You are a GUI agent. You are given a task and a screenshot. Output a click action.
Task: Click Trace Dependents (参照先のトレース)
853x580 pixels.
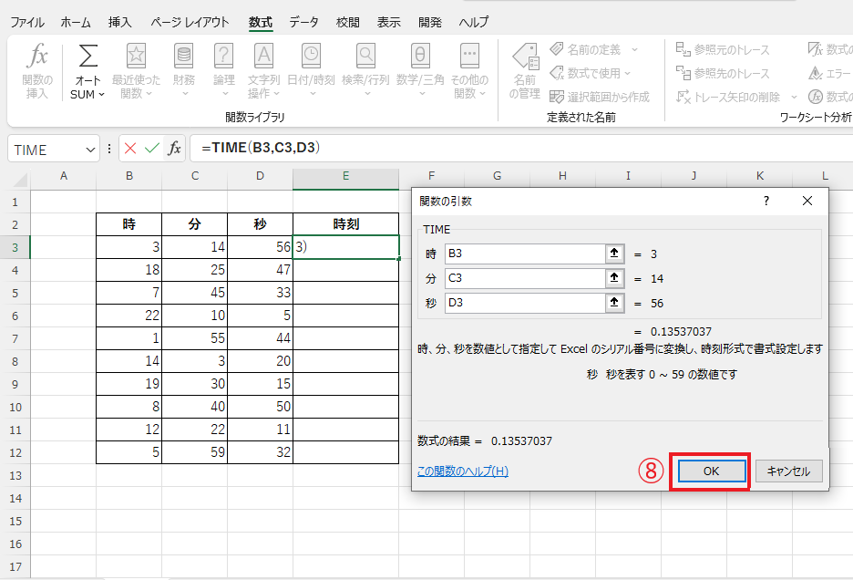pos(723,73)
